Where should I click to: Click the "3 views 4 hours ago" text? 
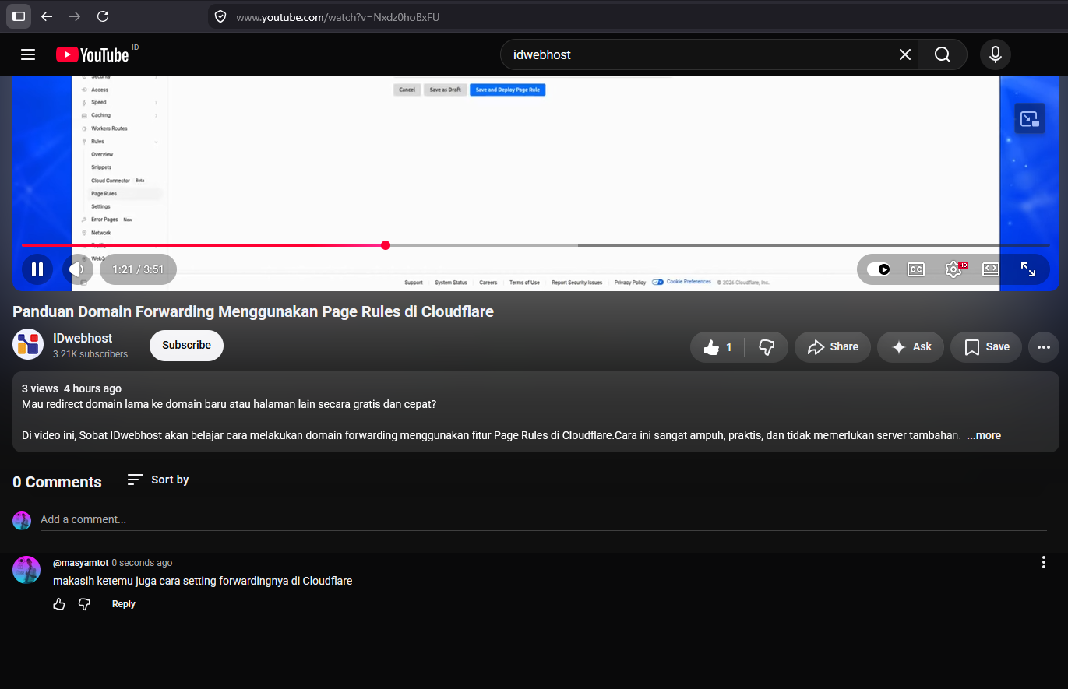72,388
